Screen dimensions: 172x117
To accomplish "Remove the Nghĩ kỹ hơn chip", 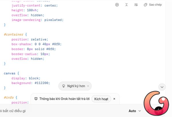I will pyautogui.click(x=88, y=86).
